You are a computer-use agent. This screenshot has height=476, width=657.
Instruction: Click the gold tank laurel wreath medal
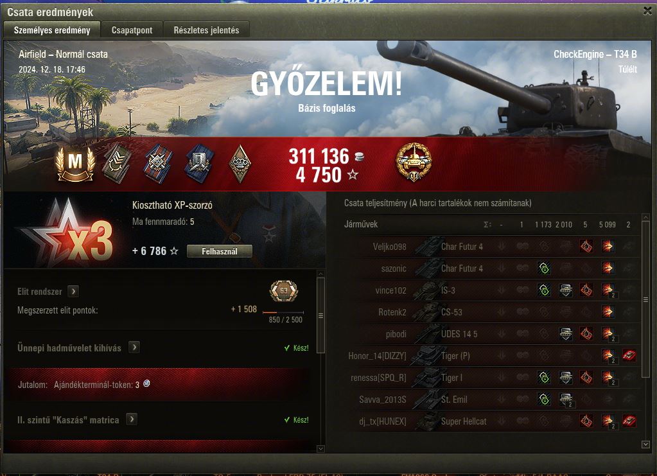(x=414, y=162)
